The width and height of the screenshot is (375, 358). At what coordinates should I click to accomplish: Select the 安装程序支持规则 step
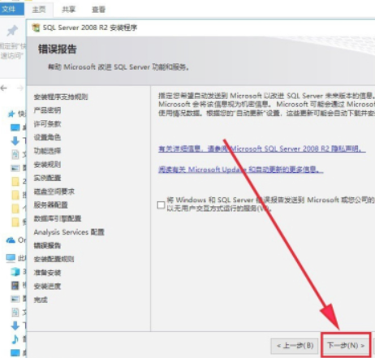tap(61, 97)
